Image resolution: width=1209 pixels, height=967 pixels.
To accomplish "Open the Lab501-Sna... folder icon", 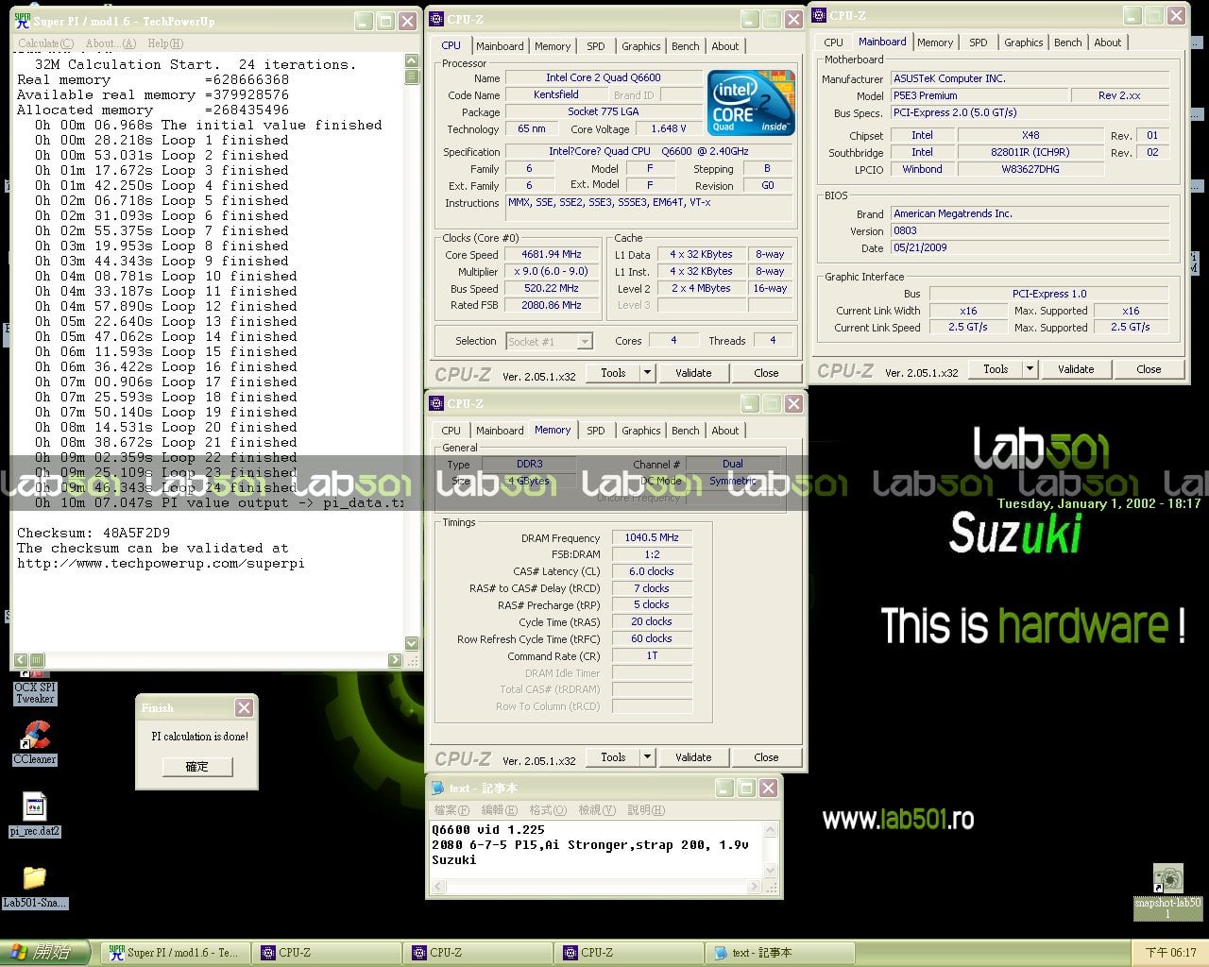I will 35,887.
